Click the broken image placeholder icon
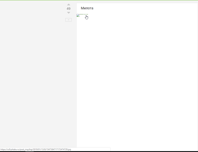The height and width of the screenshot is (152, 198). click(x=78, y=15)
